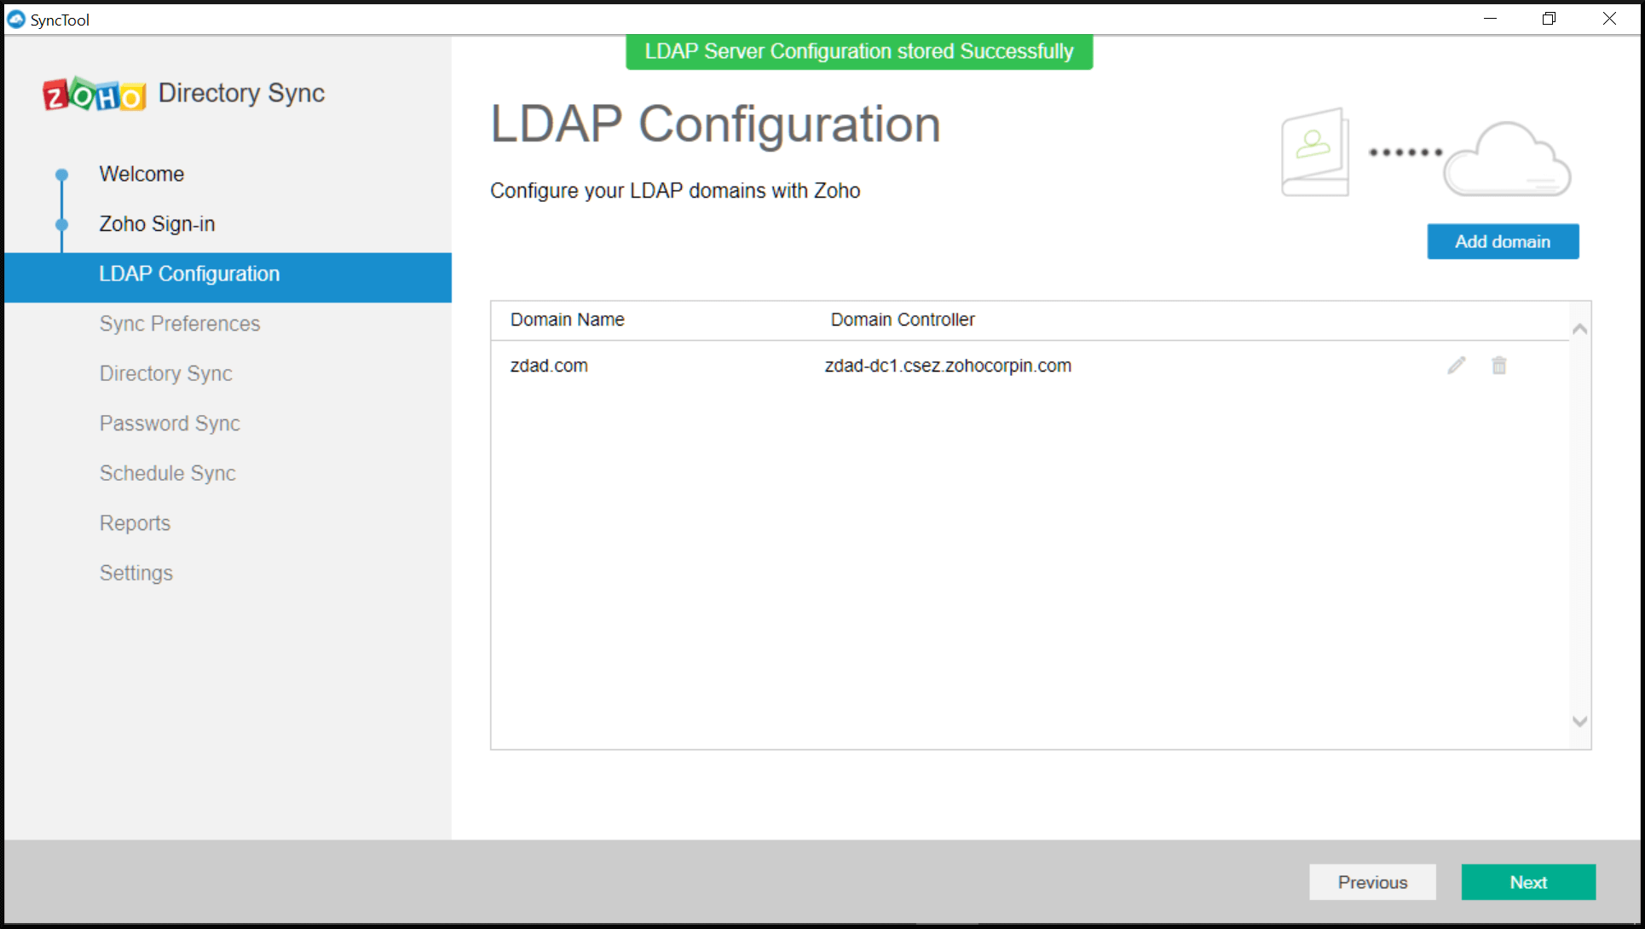This screenshot has height=929, width=1645.
Task: Open Settings from the sidebar
Action: [136, 573]
